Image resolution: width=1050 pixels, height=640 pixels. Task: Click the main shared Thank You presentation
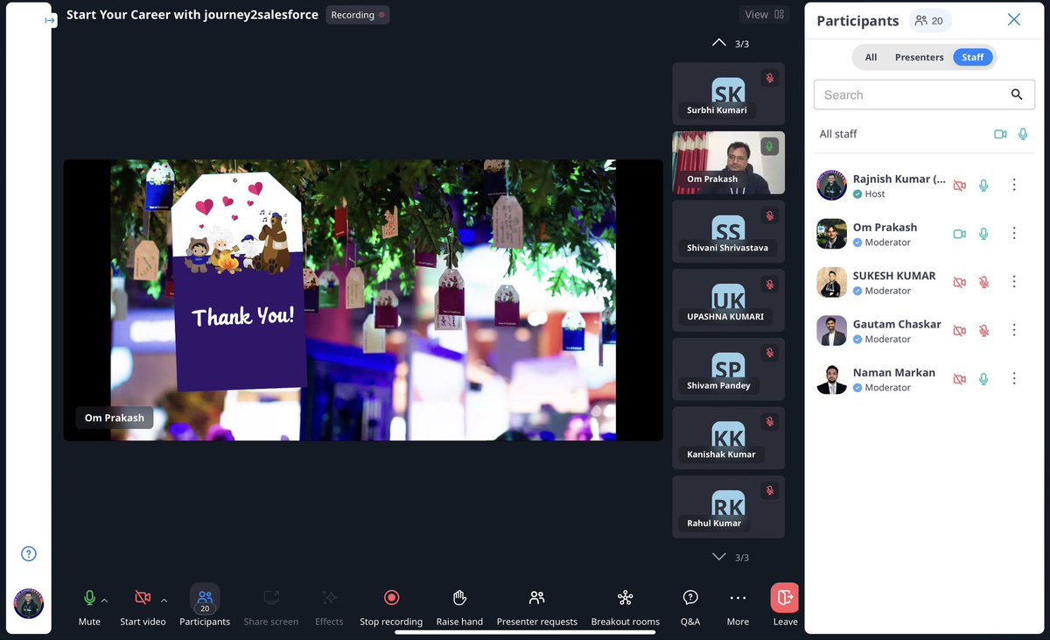pyautogui.click(x=363, y=299)
